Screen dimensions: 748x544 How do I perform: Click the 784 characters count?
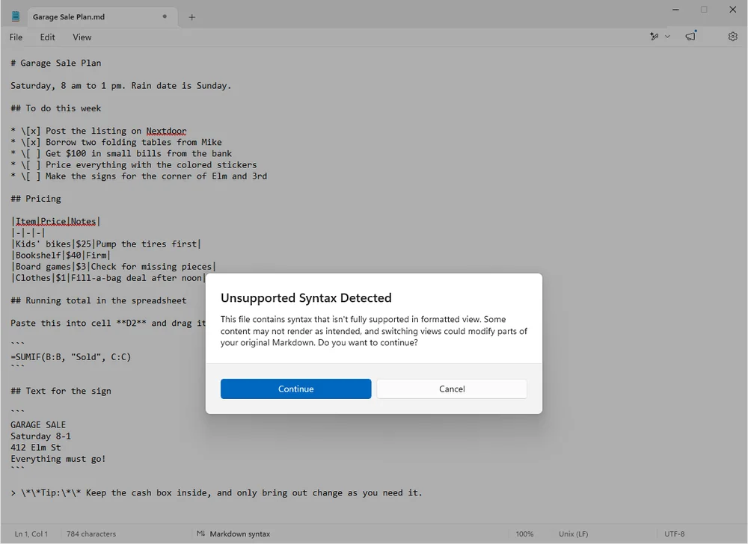coord(91,534)
